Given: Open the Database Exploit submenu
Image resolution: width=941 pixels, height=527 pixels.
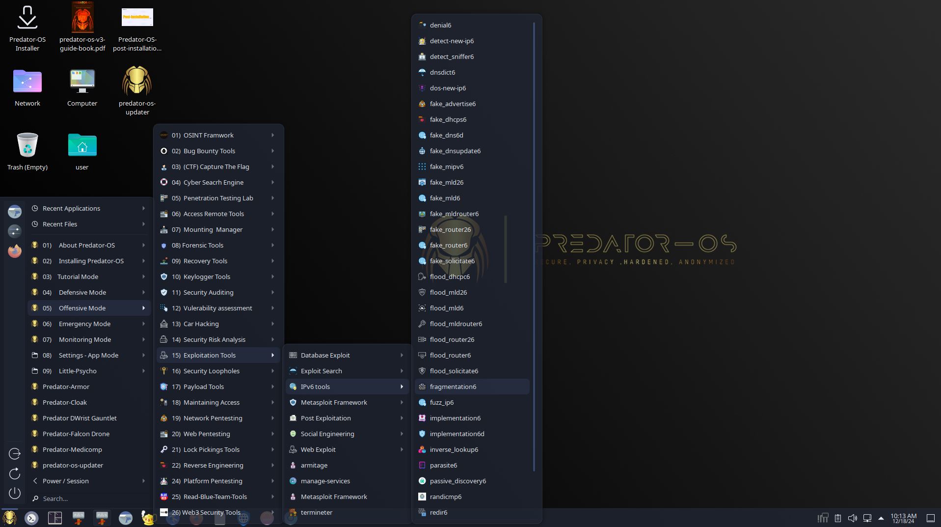Looking at the screenshot, I should (x=347, y=355).
